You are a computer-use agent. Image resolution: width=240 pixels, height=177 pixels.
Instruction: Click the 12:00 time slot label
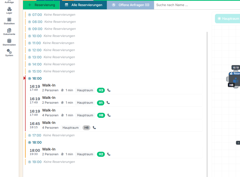[37, 50]
